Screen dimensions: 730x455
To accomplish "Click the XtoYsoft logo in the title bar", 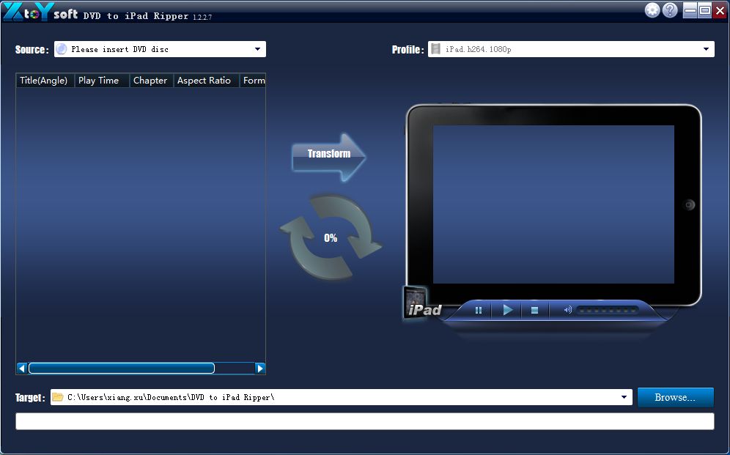I will click(40, 12).
